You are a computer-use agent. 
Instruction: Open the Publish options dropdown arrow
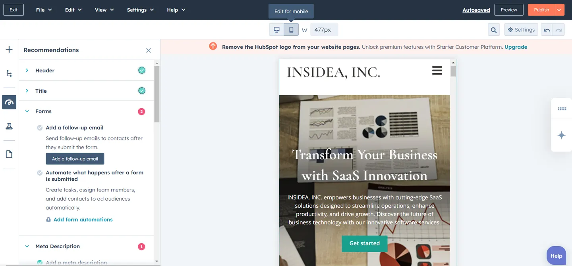point(560,10)
